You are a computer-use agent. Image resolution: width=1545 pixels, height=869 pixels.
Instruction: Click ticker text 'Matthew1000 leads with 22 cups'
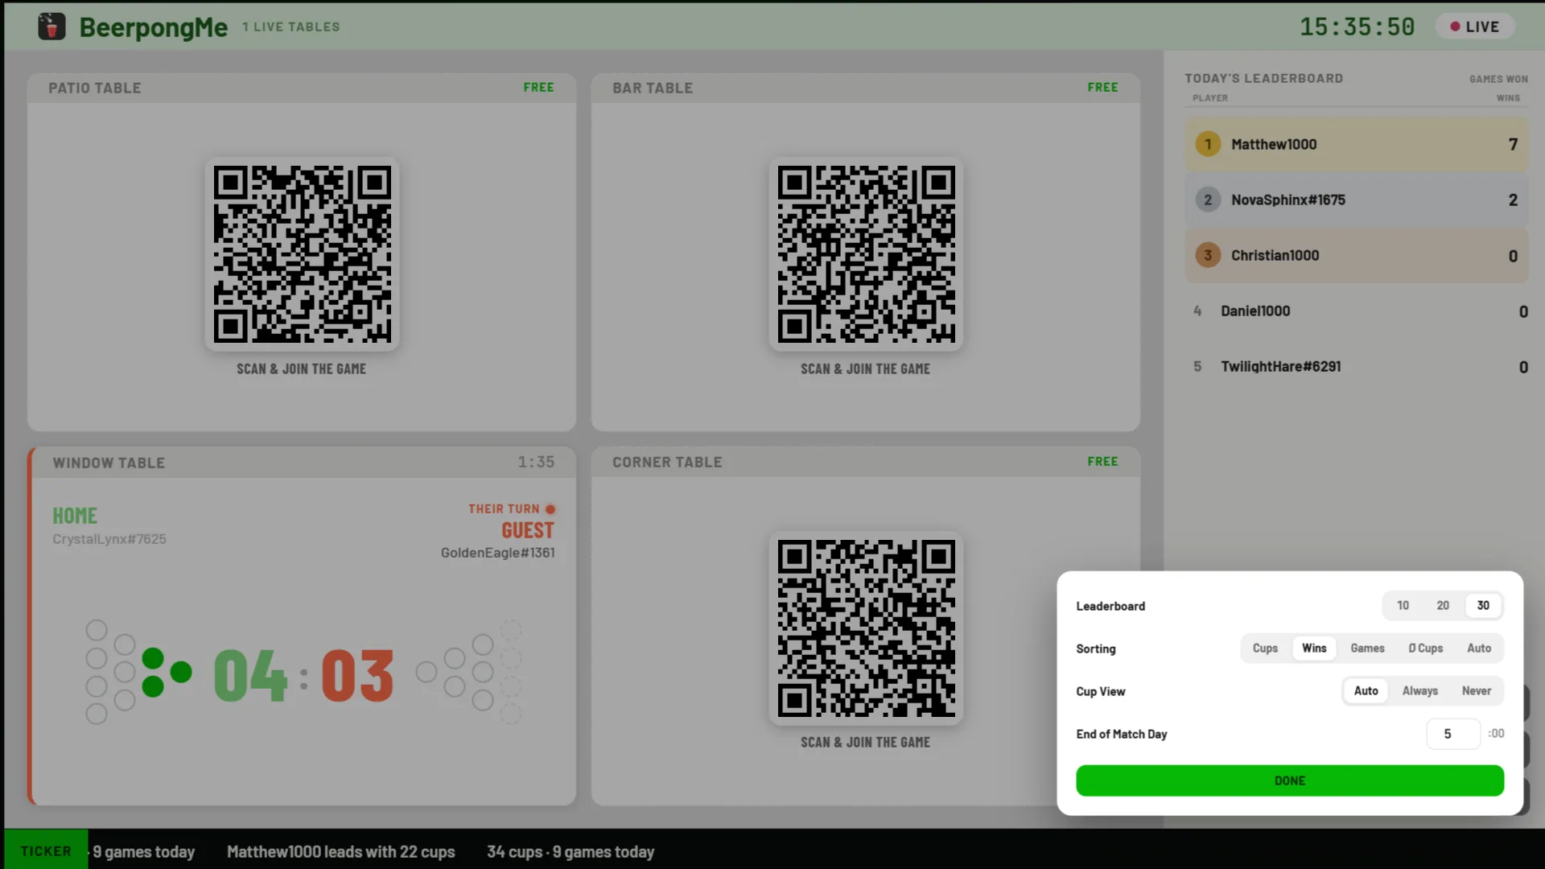[x=340, y=851]
